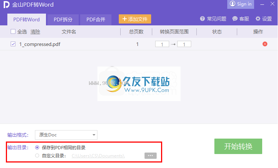Click the 文件名 column header

pyautogui.click(x=69, y=32)
